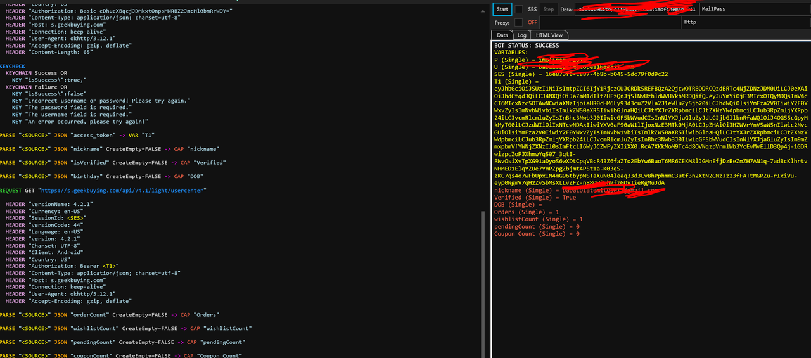Open the geekbuying usercenter API URL

123,190
